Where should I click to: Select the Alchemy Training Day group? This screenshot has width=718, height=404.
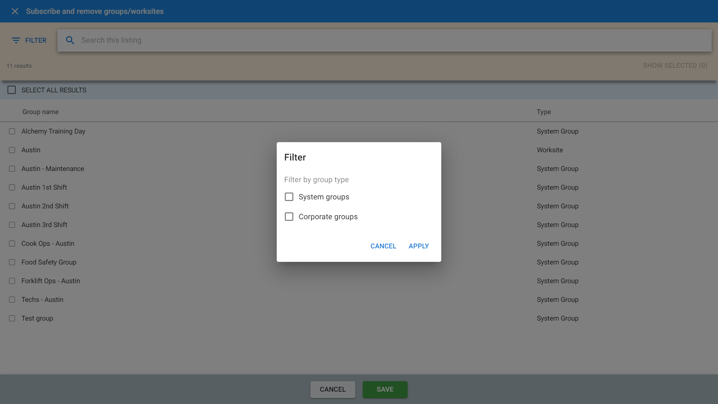coord(12,131)
